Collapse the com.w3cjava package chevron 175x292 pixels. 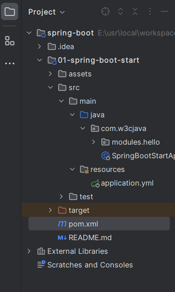coord(83,129)
